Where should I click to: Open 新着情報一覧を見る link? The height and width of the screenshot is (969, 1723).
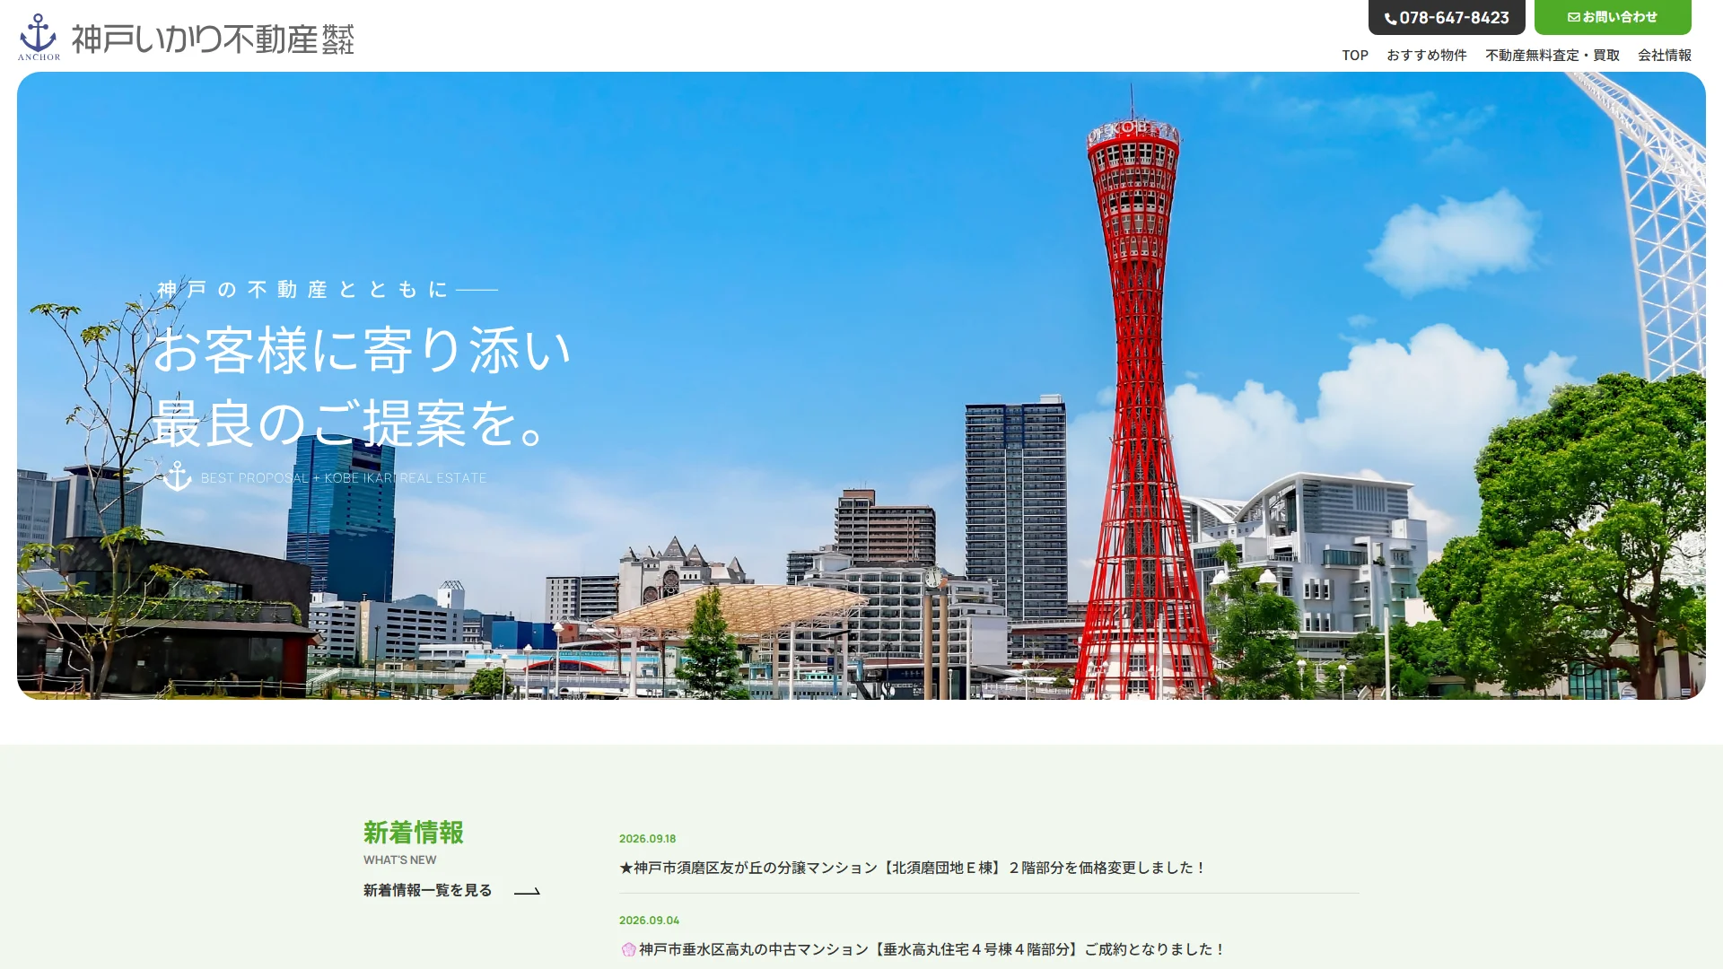click(428, 890)
